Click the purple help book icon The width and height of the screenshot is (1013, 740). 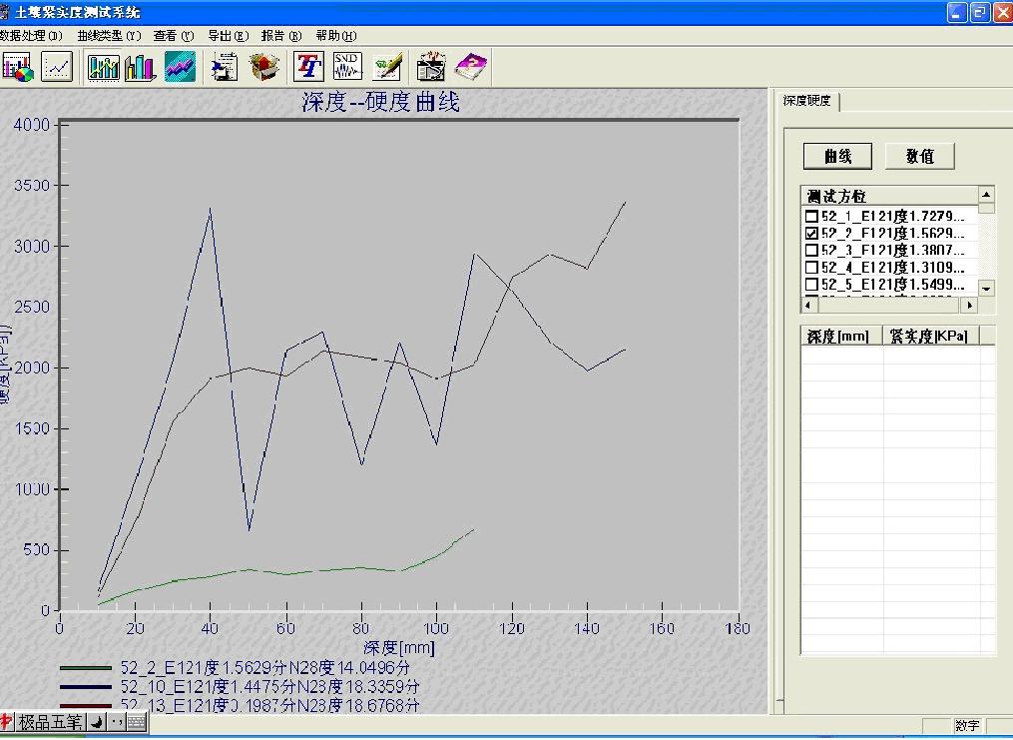(x=471, y=67)
